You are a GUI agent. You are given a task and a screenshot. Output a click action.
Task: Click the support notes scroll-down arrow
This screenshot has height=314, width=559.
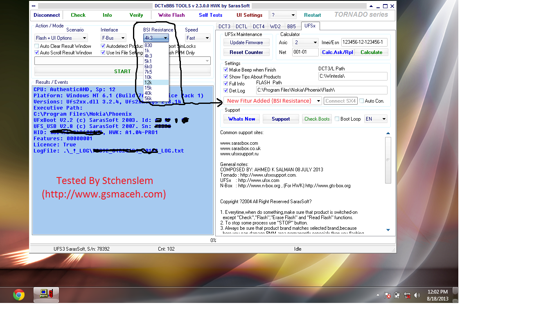click(x=388, y=230)
